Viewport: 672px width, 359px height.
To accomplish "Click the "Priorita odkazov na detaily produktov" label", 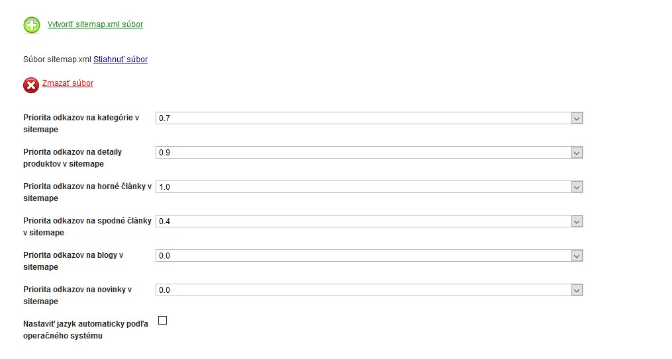I will pyautogui.click(x=72, y=158).
